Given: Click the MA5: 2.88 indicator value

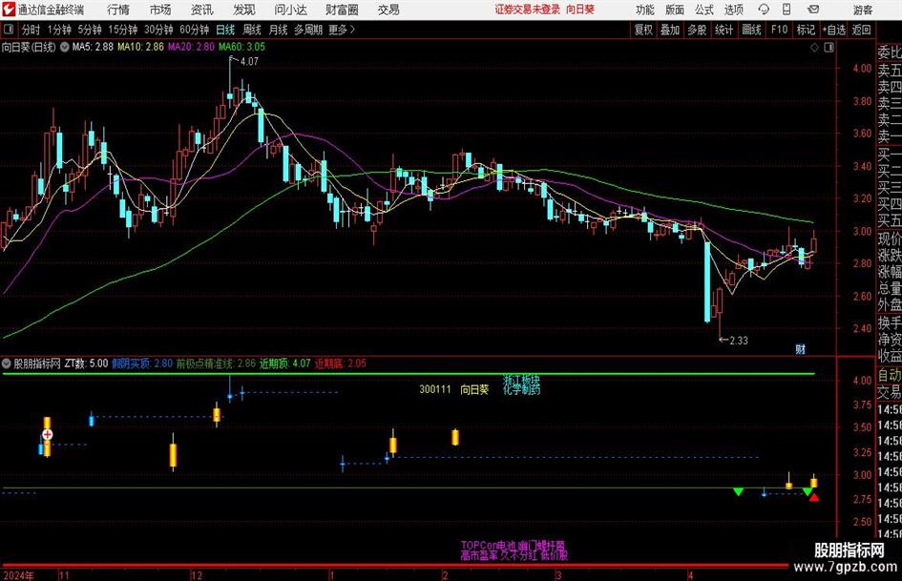Looking at the screenshot, I should click(x=93, y=47).
